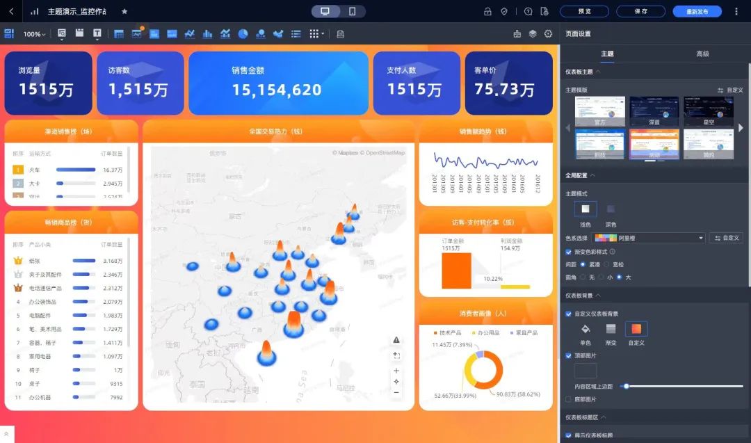
Task: Open page settings gear icon
Action: pos(549,33)
